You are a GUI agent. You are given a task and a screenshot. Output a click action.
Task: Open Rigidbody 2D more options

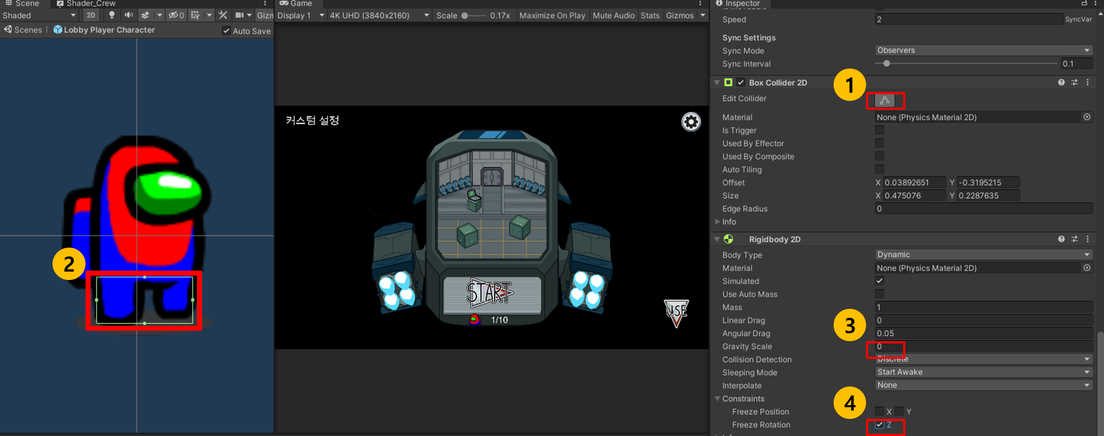coord(1087,239)
